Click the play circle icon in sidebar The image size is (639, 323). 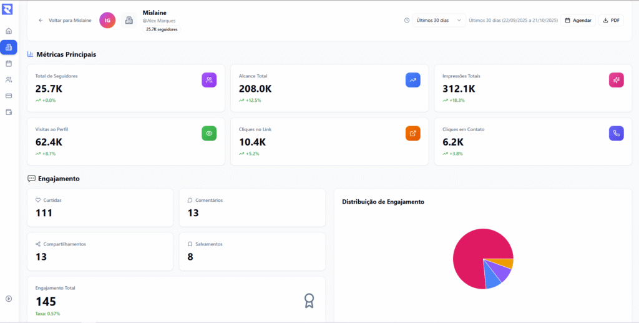coord(9,299)
